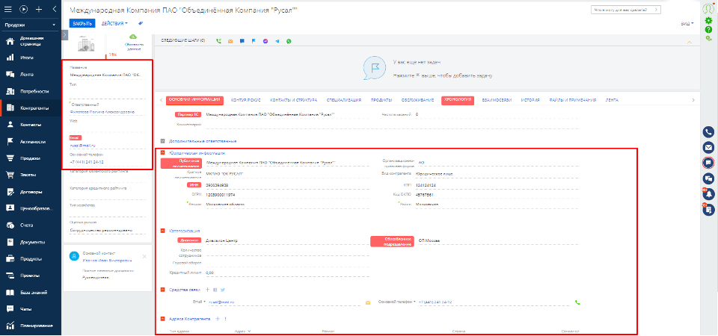Open ФАЙЛЫ И ПРИМЕЧАНИЯ tab
This screenshot has height=336, width=718.
(572, 99)
